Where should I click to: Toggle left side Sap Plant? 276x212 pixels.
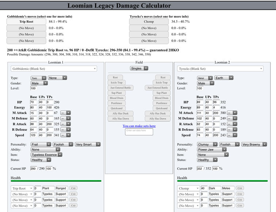(x=117, y=93)
